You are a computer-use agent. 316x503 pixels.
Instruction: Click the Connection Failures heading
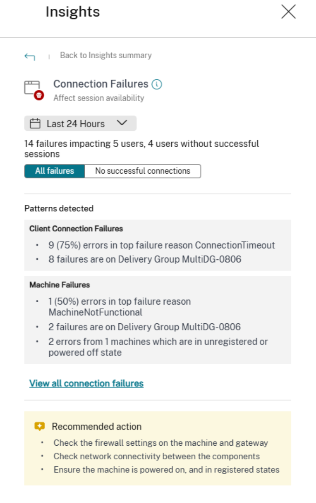[101, 84]
